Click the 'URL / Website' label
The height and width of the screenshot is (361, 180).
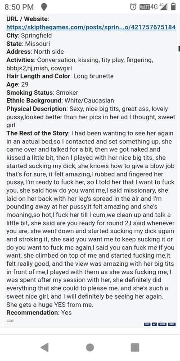[27, 19]
